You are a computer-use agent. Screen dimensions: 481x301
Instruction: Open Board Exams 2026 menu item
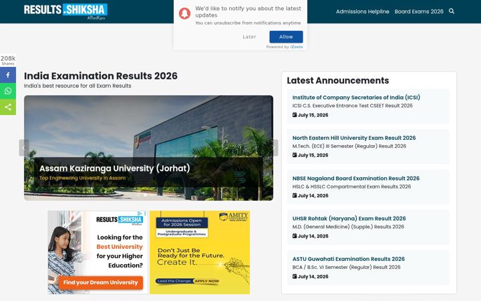coord(419,11)
